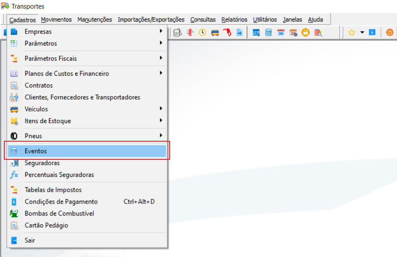Image resolution: width=397 pixels, height=257 pixels.
Task: Expand Planos de Custos e Financeiro submenu
Action: 87,74
